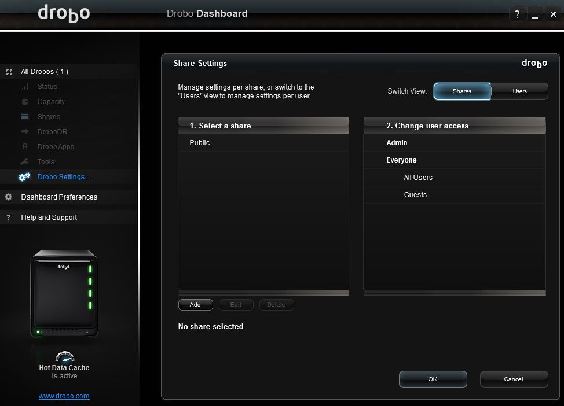Click the Edit share button
The image size is (564, 406).
pyautogui.click(x=236, y=305)
